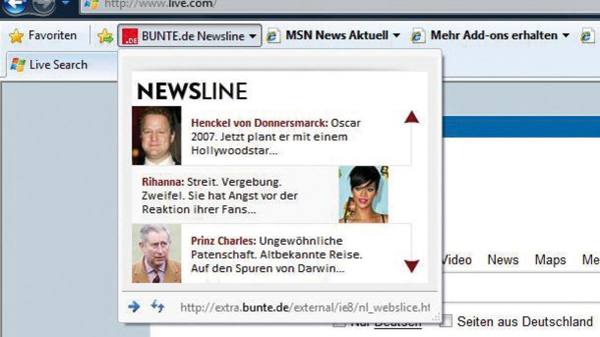Click the blue arrow icon in the Newsline footer
This screenshot has height=337, width=600.
134,307
